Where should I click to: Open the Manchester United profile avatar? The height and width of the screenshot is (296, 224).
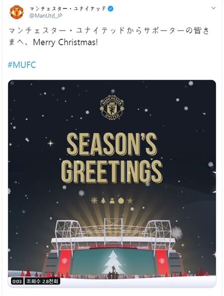point(16,12)
